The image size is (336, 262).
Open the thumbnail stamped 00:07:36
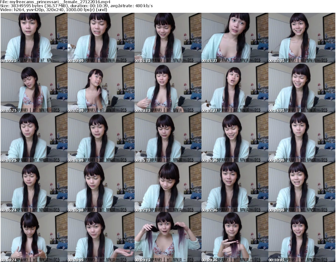tap(235, 188)
